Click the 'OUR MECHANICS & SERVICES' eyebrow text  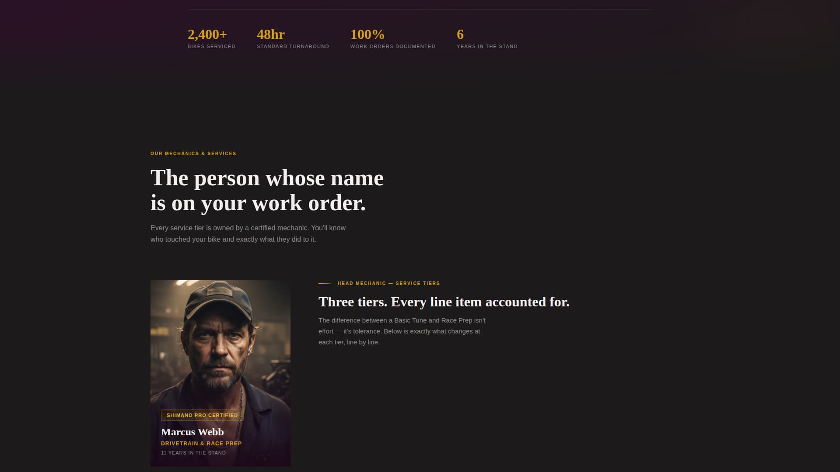point(193,153)
